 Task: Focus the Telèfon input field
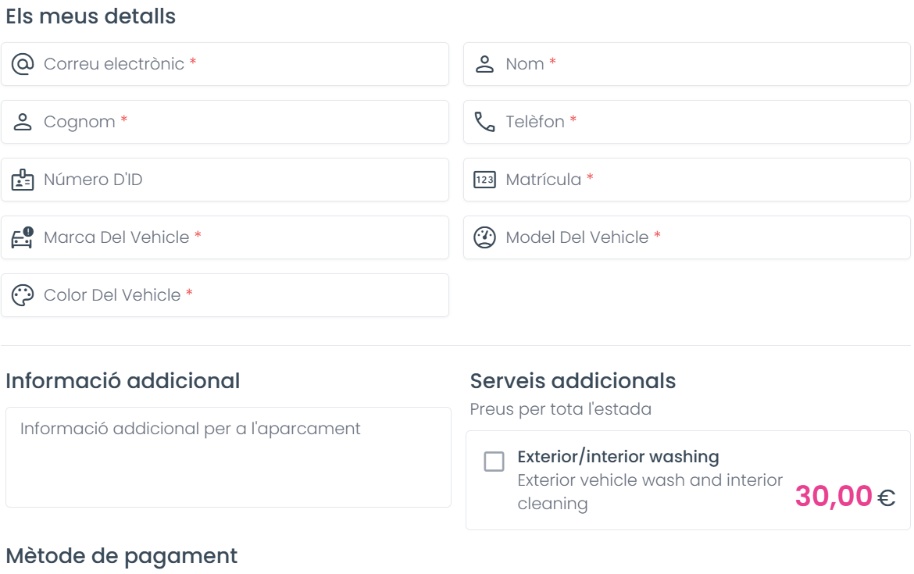click(703, 122)
